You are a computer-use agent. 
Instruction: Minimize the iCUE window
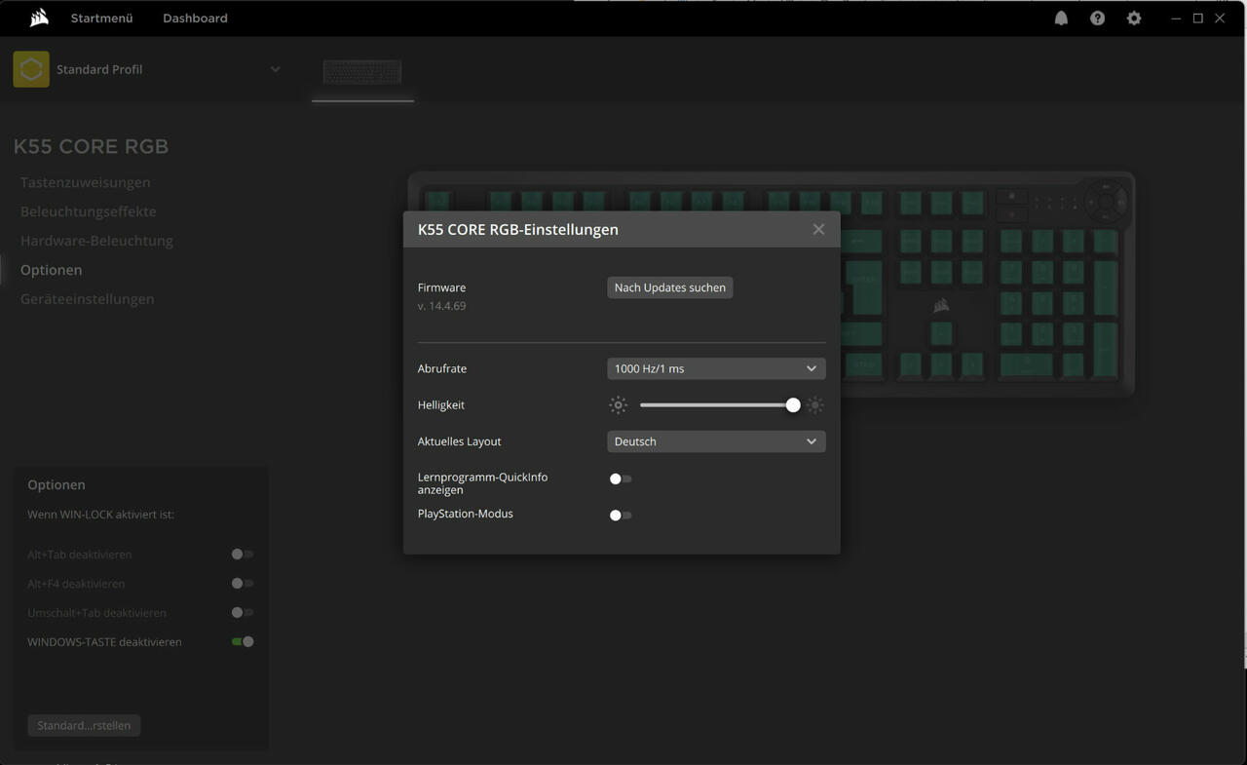[1176, 19]
